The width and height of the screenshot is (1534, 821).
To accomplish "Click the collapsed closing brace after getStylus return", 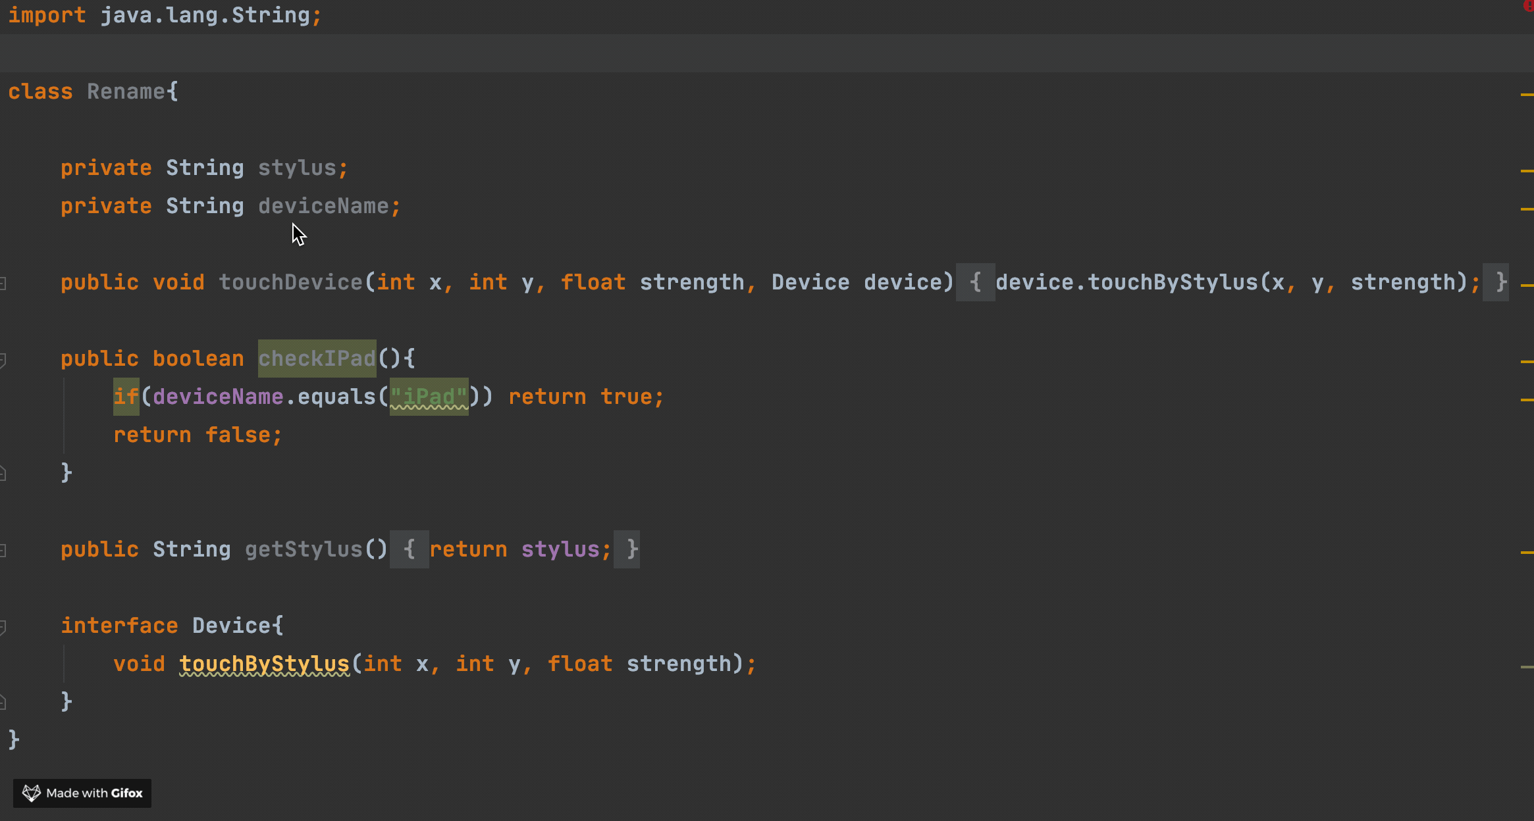I will (x=626, y=549).
